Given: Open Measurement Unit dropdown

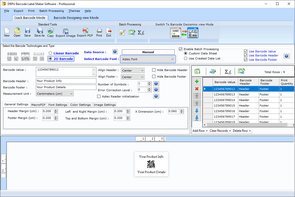Looking at the screenshot, I should point(55,94).
